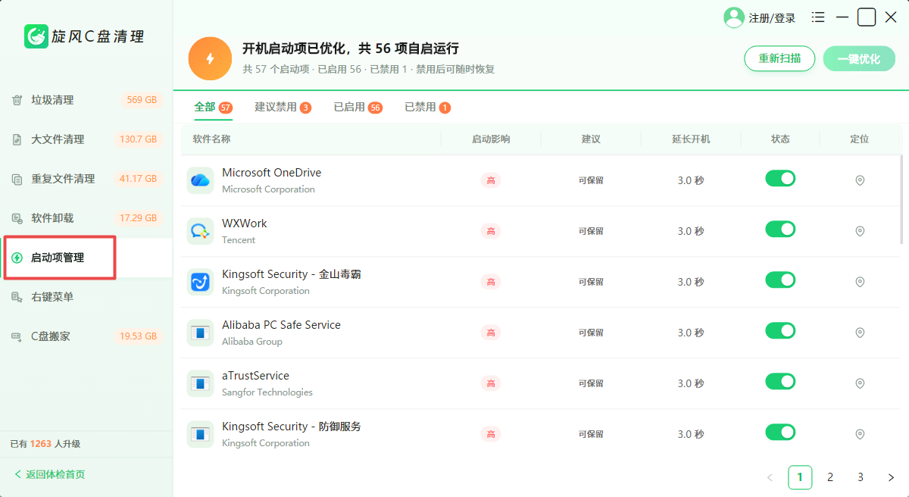Show the 已禁用 tab

point(427,108)
